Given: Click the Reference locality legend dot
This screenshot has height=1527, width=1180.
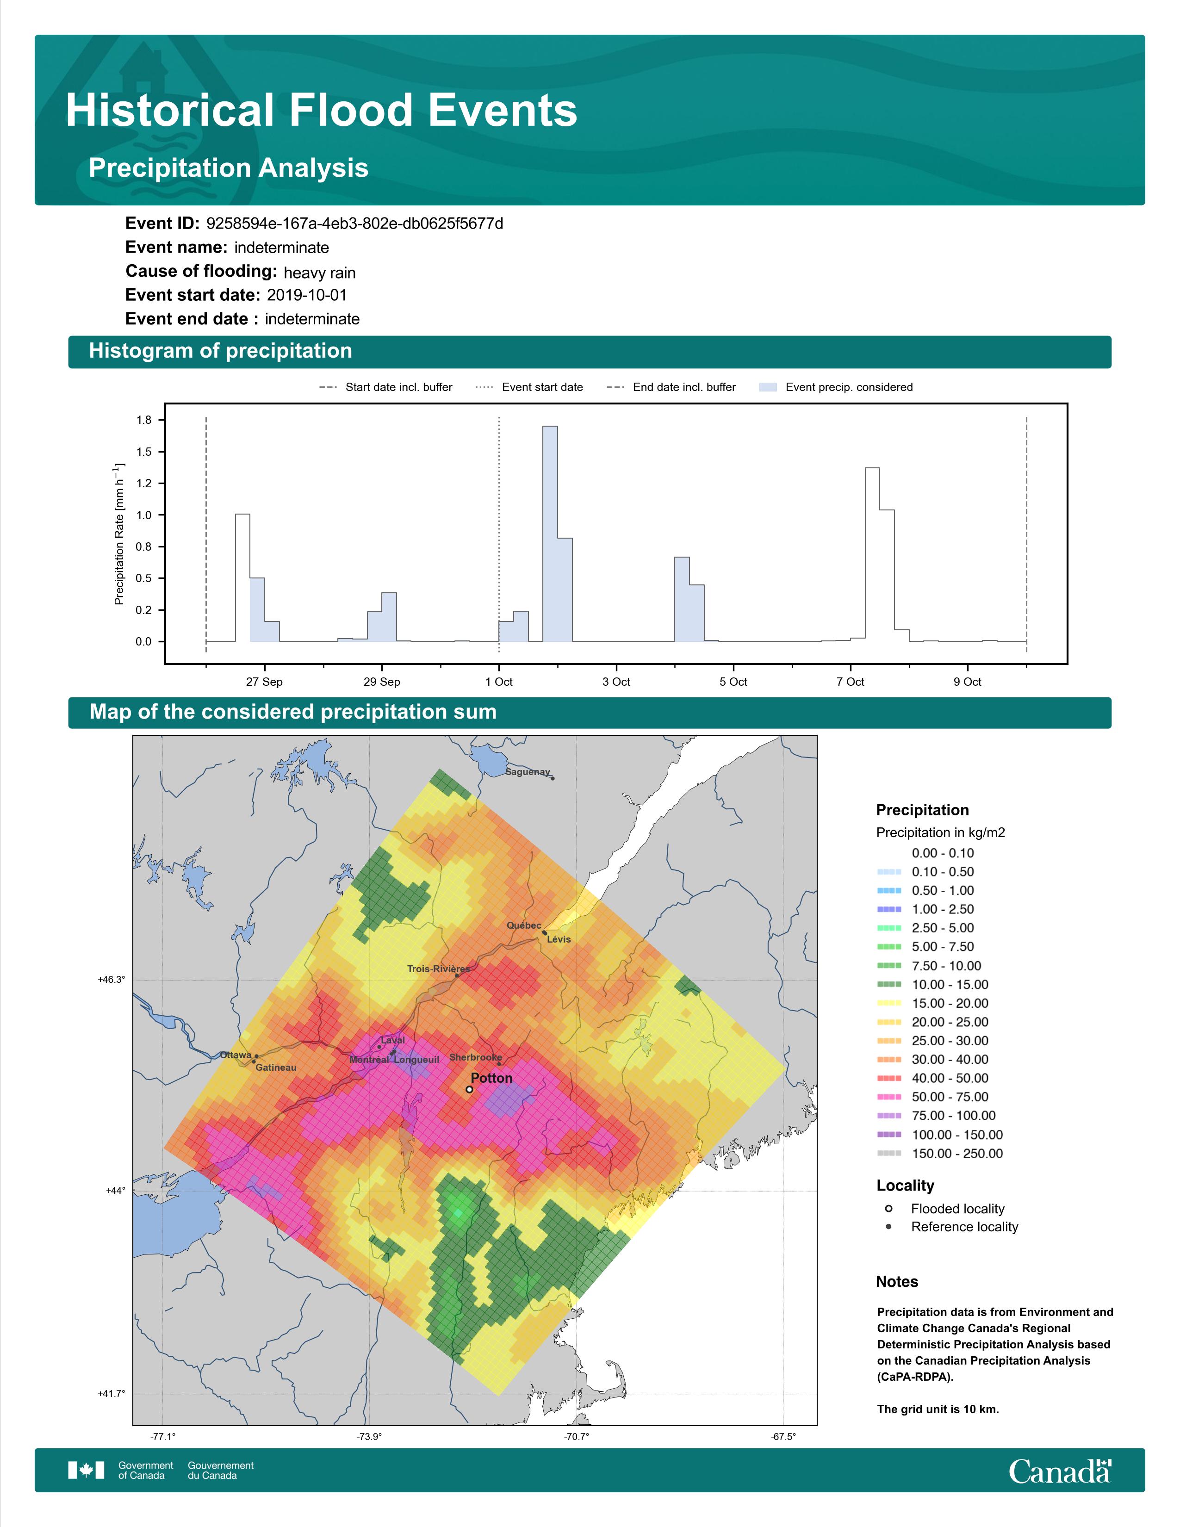Looking at the screenshot, I should click(888, 1226).
